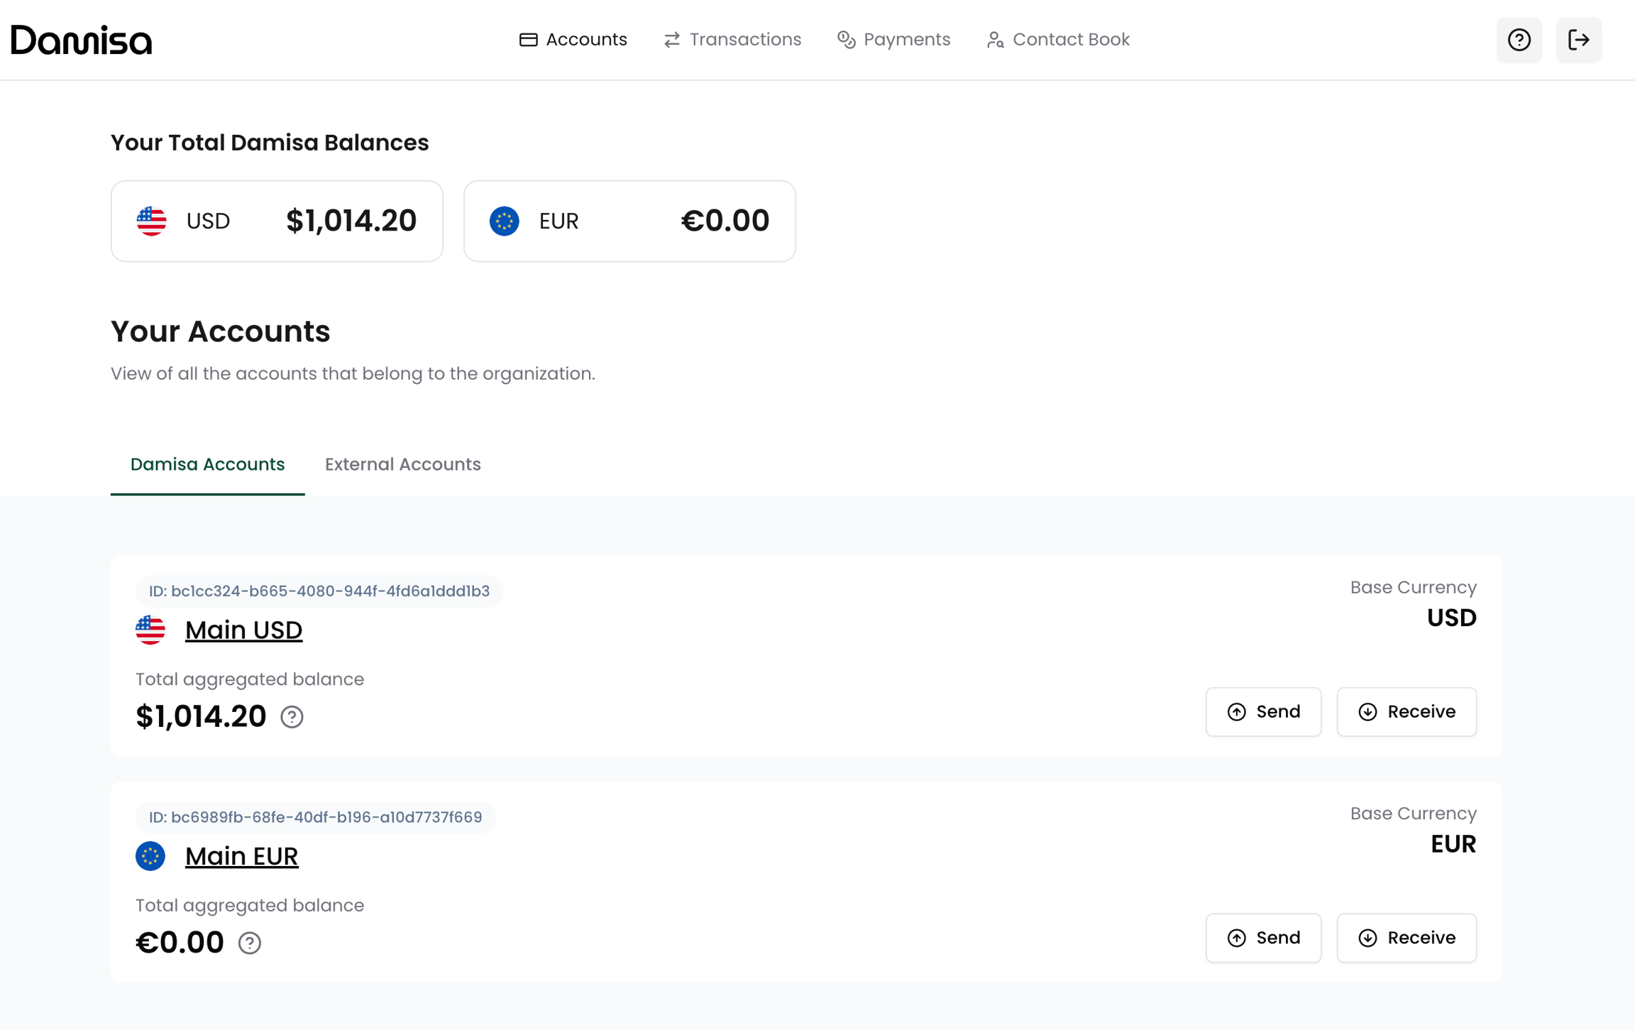1635x1030 pixels.
Task: Click the US flag in USD balance card
Action: (x=151, y=221)
